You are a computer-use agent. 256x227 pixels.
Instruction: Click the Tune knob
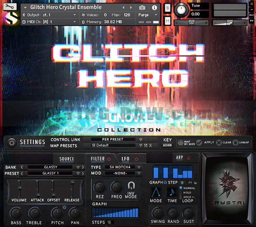181,10
